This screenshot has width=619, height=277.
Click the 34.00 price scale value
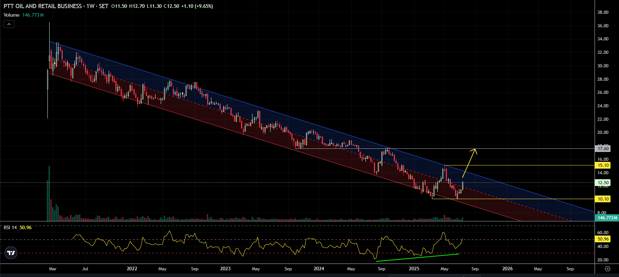point(603,39)
